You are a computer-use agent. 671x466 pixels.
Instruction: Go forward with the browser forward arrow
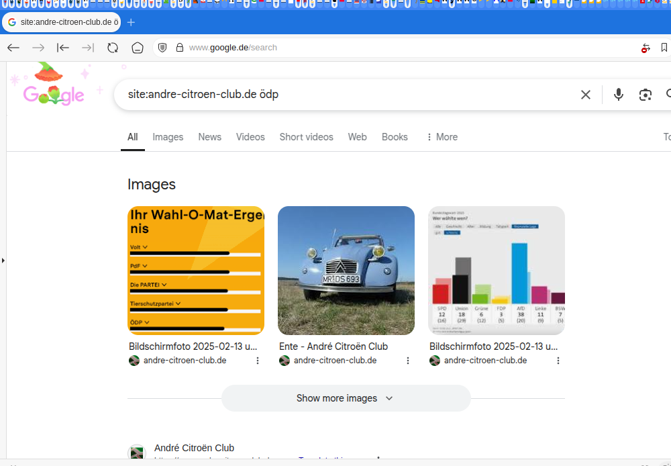(x=38, y=48)
